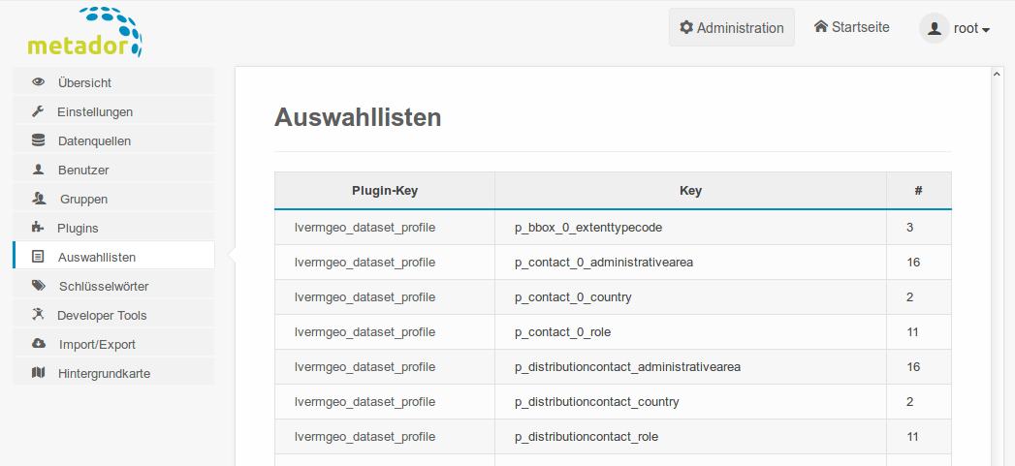Select p_bbox_0_extenttypecode key
Image resolution: width=1015 pixels, height=466 pixels.
point(588,227)
